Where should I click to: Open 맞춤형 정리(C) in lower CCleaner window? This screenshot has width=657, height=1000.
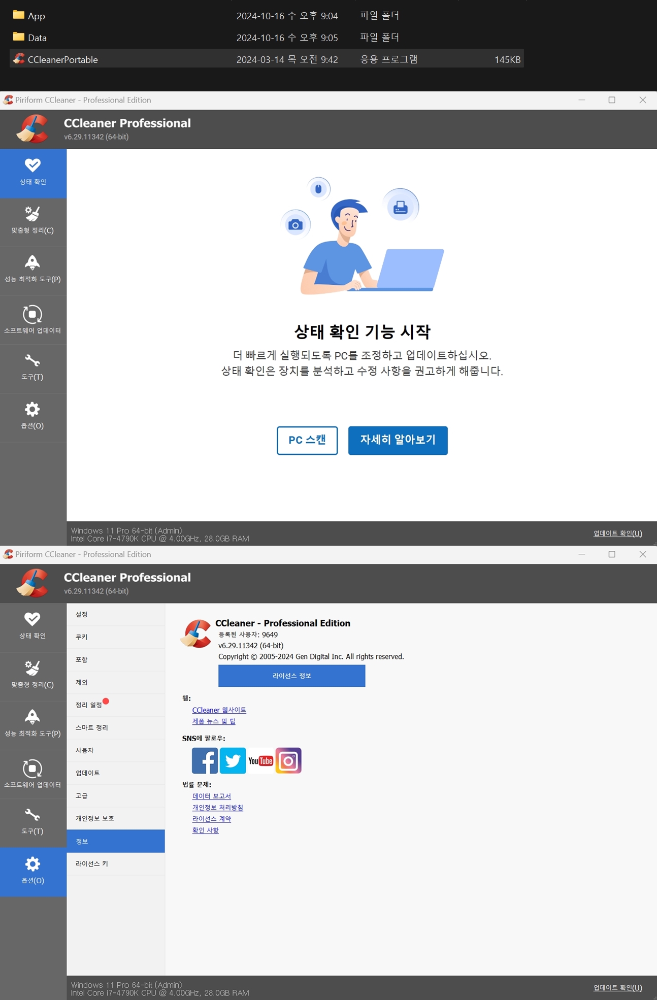(33, 676)
